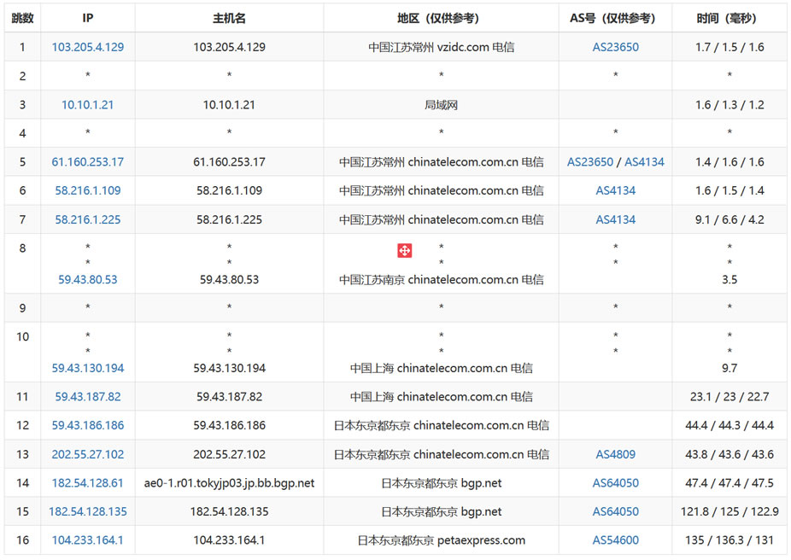Select hostname ae0-1.r01.tokyjp03.jp.bb.bgp.net
791x560 pixels.
[229, 483]
